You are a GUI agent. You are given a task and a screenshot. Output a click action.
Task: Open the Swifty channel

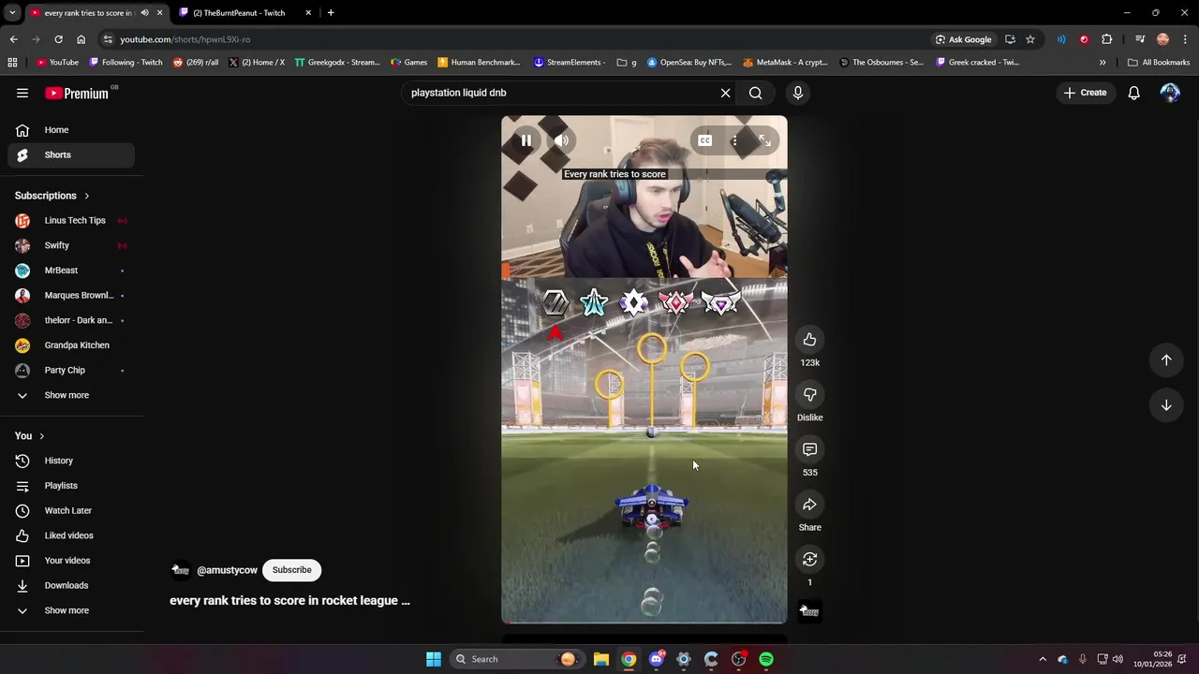[x=71, y=245]
